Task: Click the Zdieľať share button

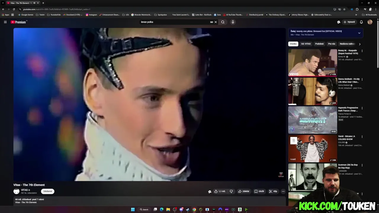Action: click(x=244, y=191)
